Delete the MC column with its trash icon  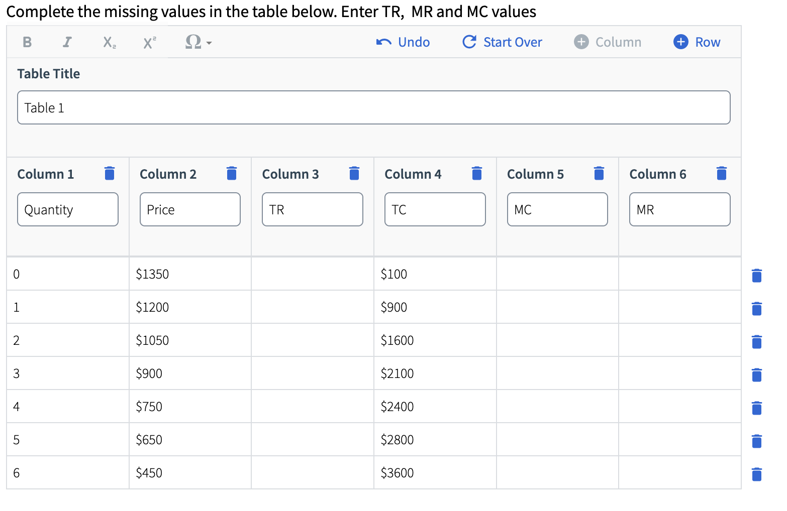coord(599,173)
